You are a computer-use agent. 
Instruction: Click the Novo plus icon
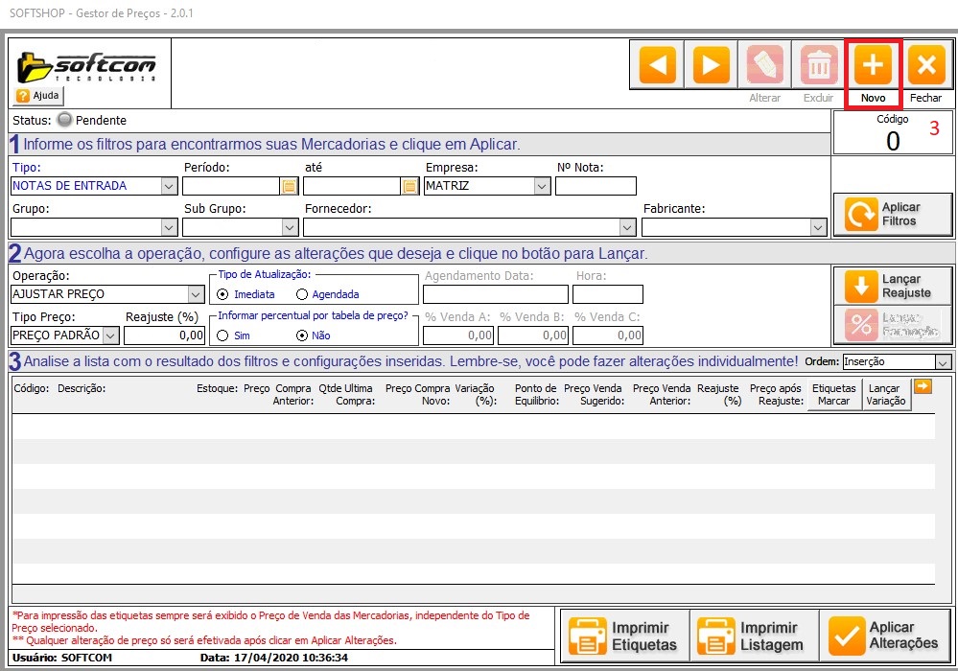[x=873, y=65]
